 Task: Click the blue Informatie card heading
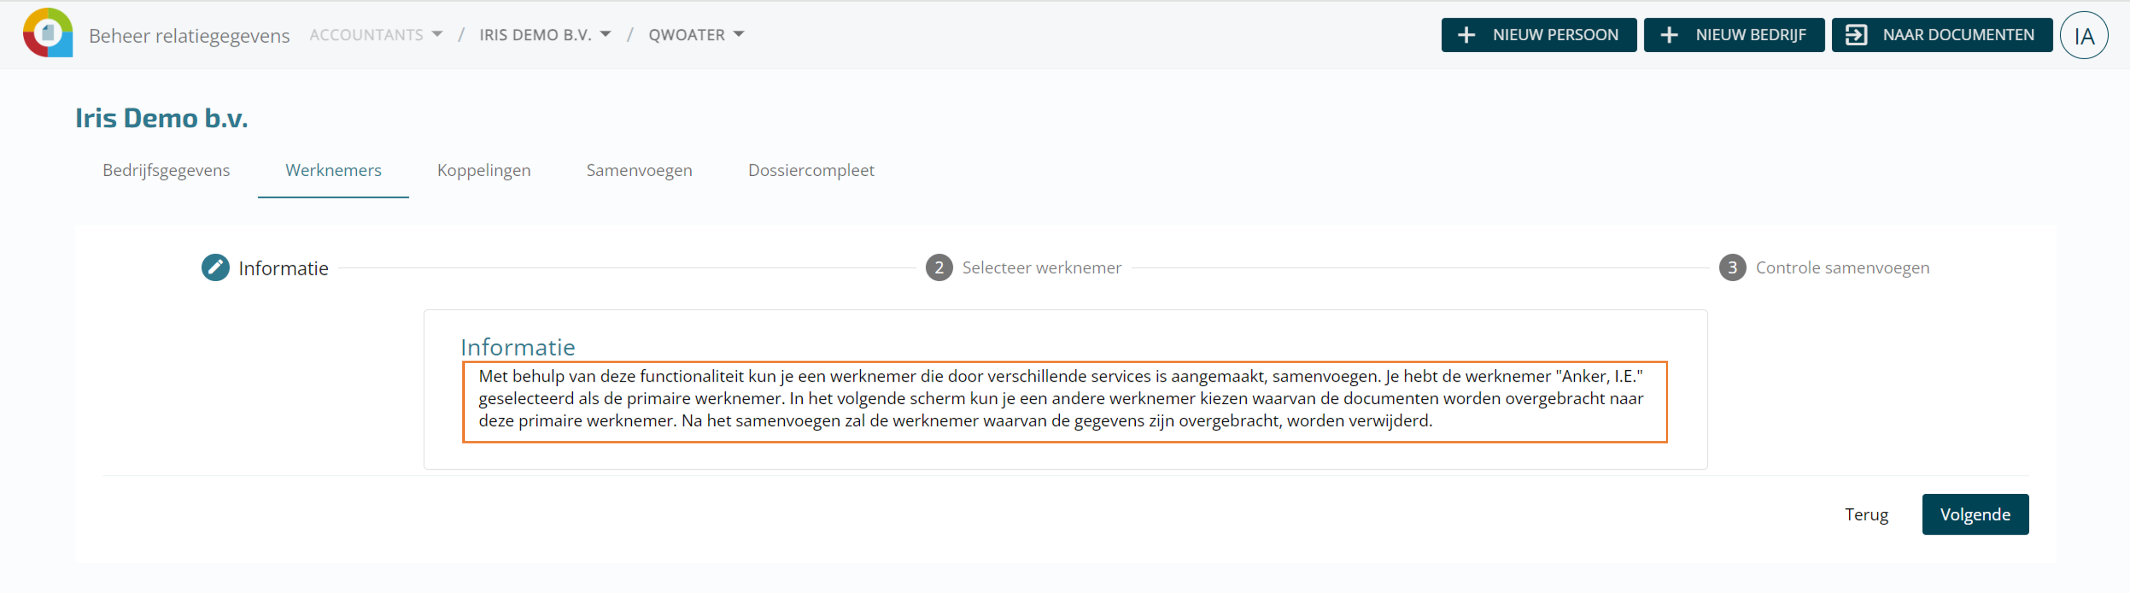click(x=517, y=347)
